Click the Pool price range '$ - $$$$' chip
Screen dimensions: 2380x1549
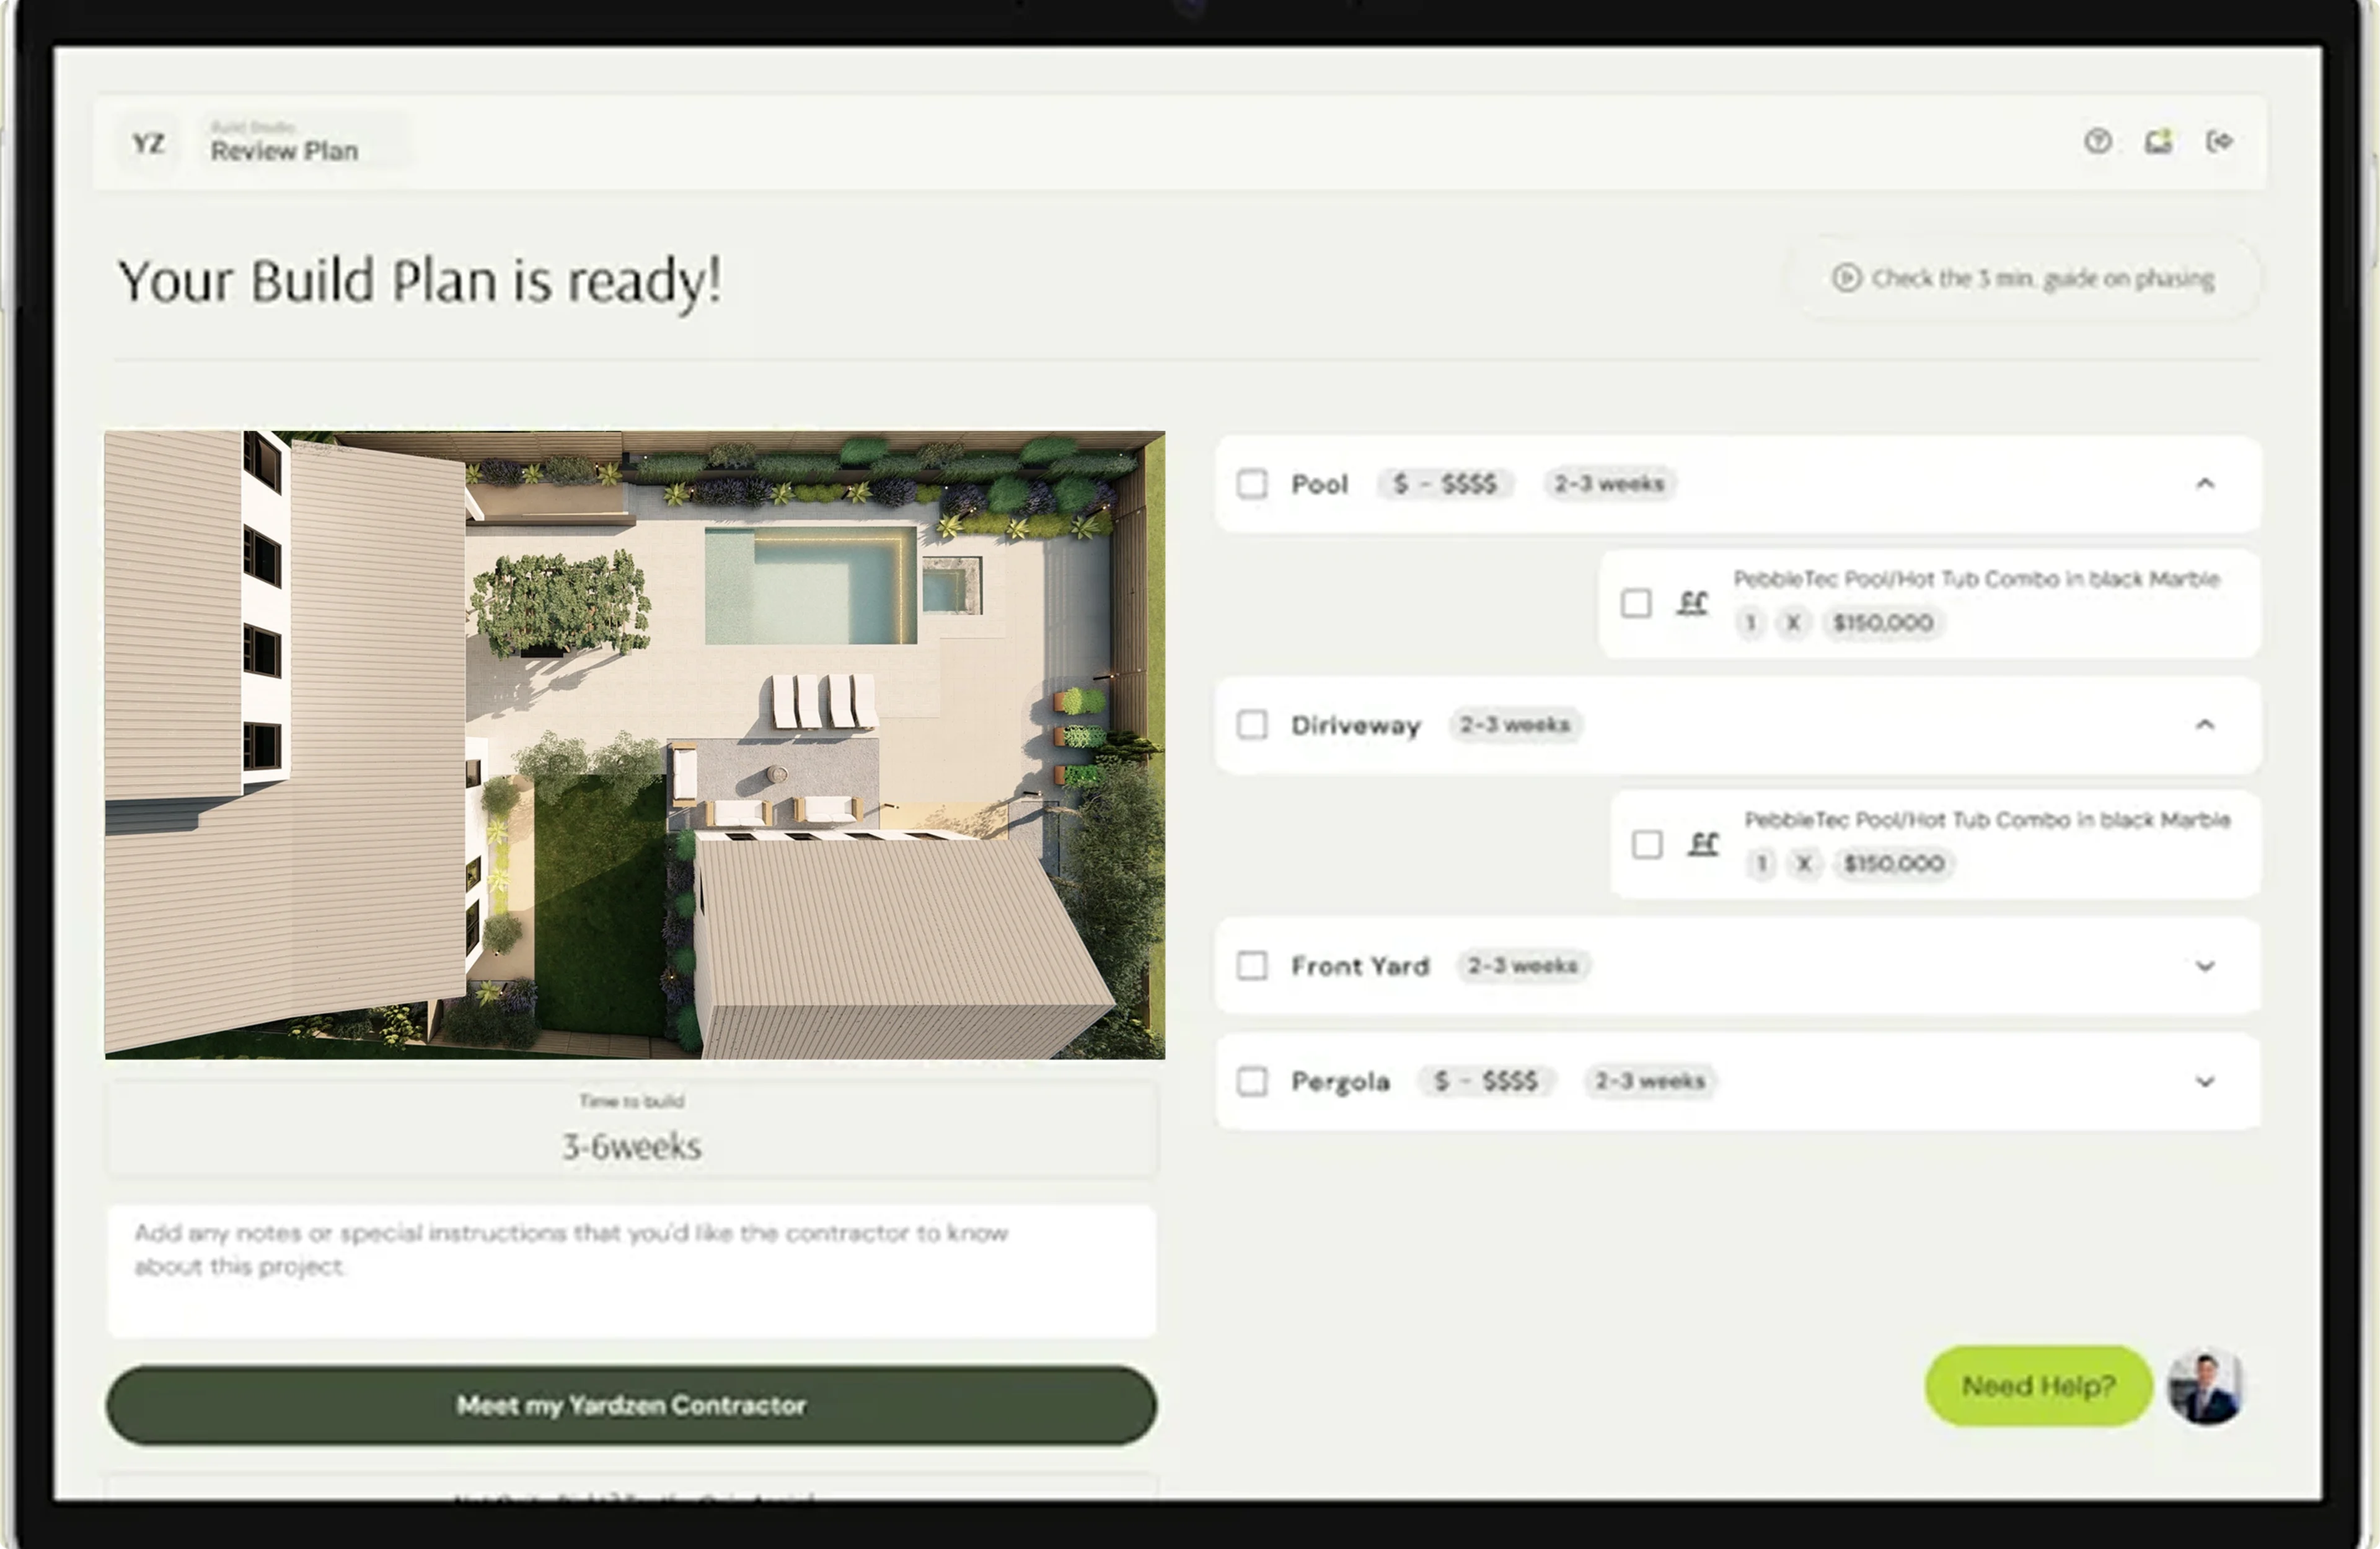(x=1446, y=484)
